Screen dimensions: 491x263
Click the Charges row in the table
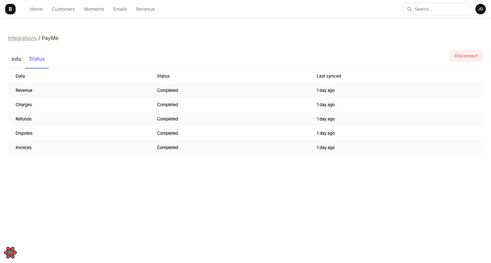pos(24,105)
